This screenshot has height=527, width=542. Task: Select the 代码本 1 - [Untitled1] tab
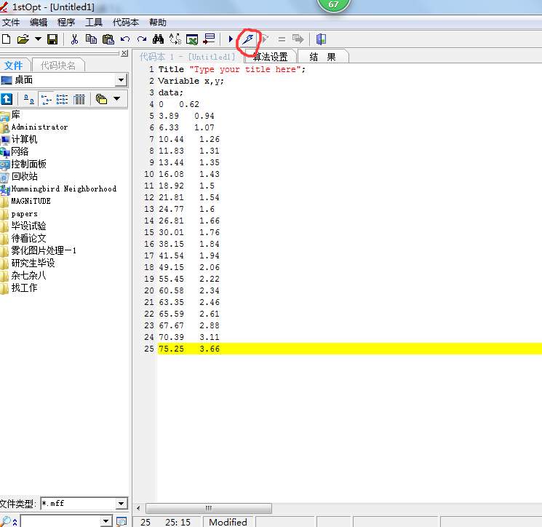pyautogui.click(x=188, y=57)
